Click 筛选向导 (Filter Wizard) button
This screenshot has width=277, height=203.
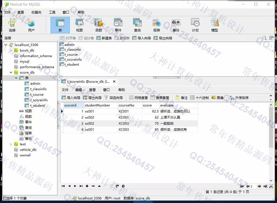(114, 98)
